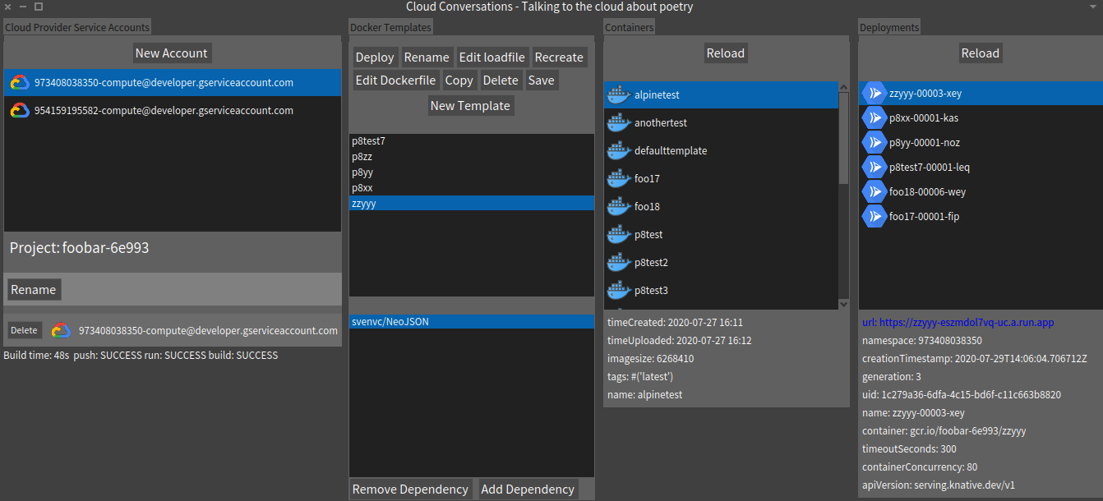
Task: Click the Docker whale icon for defaulttemplate
Action: point(618,150)
